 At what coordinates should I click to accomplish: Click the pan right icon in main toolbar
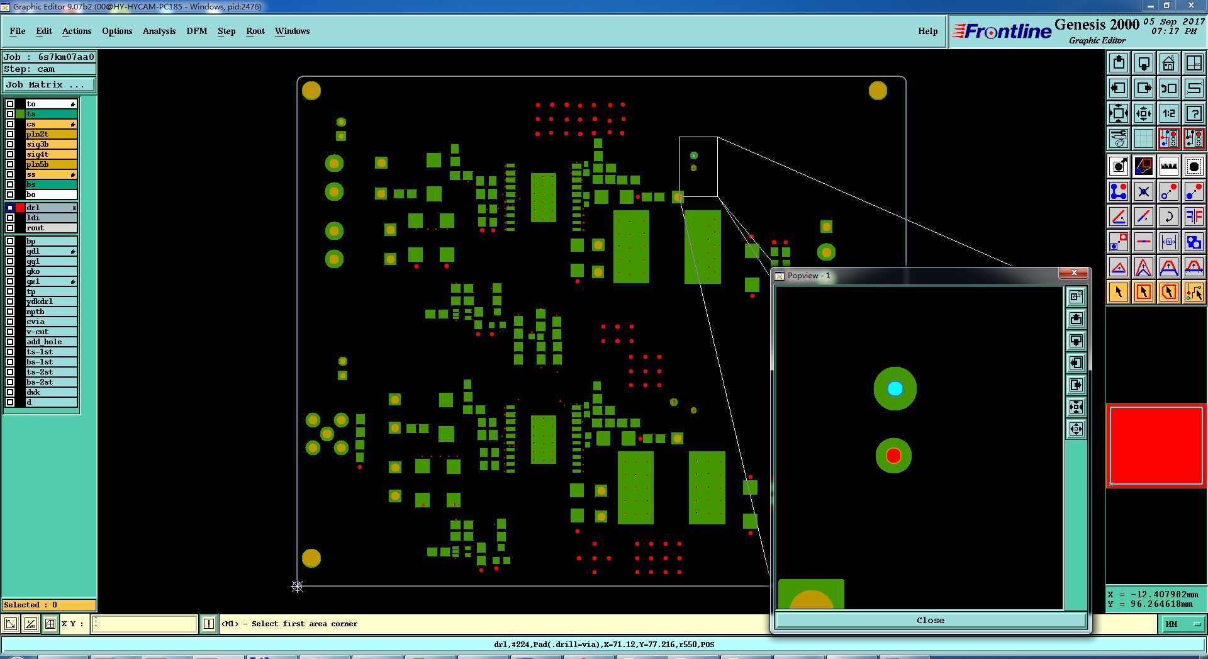tap(1144, 88)
